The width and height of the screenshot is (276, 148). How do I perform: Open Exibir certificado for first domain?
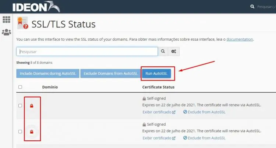[159, 112]
